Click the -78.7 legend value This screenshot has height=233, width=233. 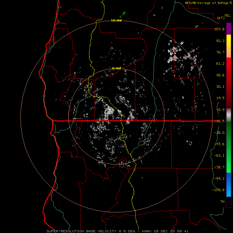[219, 167]
